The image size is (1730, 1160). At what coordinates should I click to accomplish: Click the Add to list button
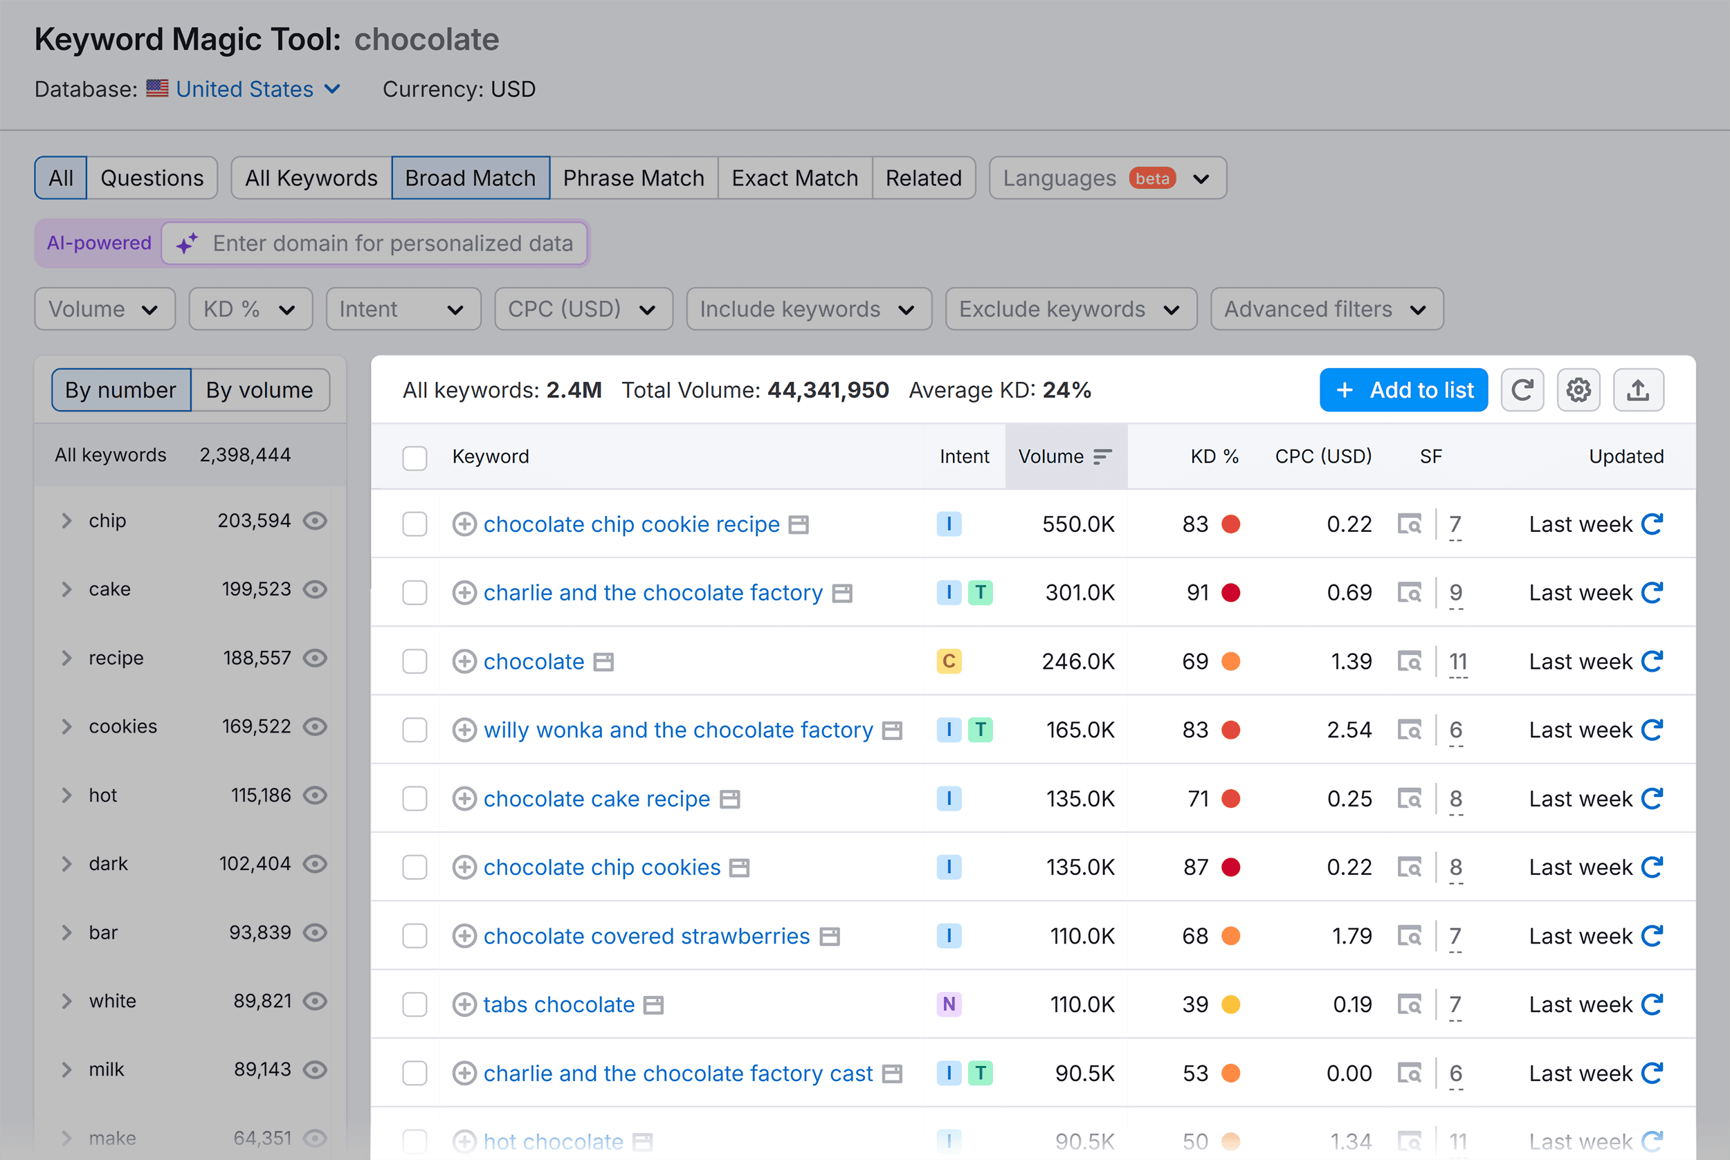[1405, 388]
